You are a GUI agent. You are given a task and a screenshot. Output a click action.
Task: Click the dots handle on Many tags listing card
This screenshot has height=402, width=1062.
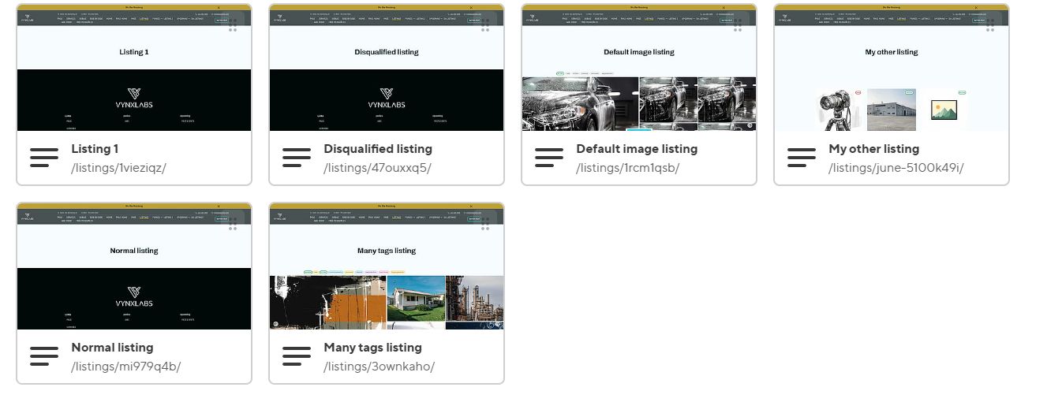[485, 225]
